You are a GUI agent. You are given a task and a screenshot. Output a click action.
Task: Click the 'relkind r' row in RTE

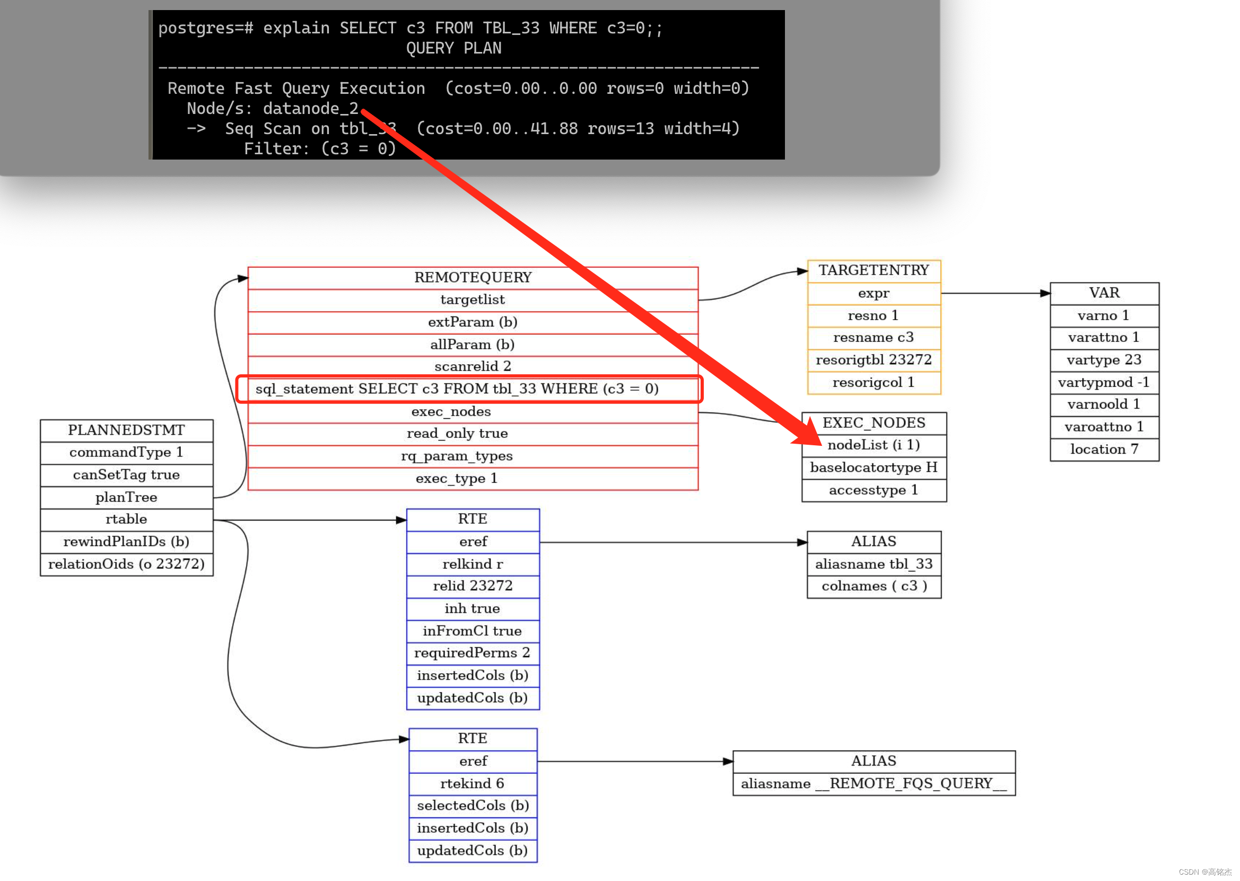coord(473,564)
